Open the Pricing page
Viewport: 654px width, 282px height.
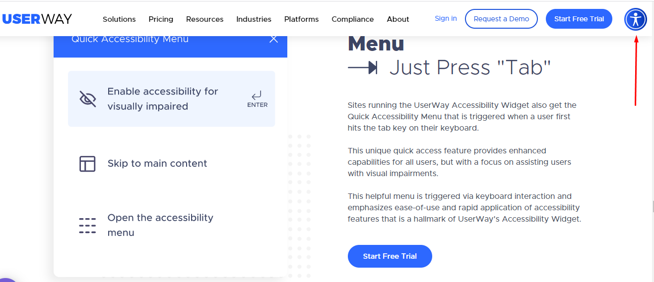(161, 19)
